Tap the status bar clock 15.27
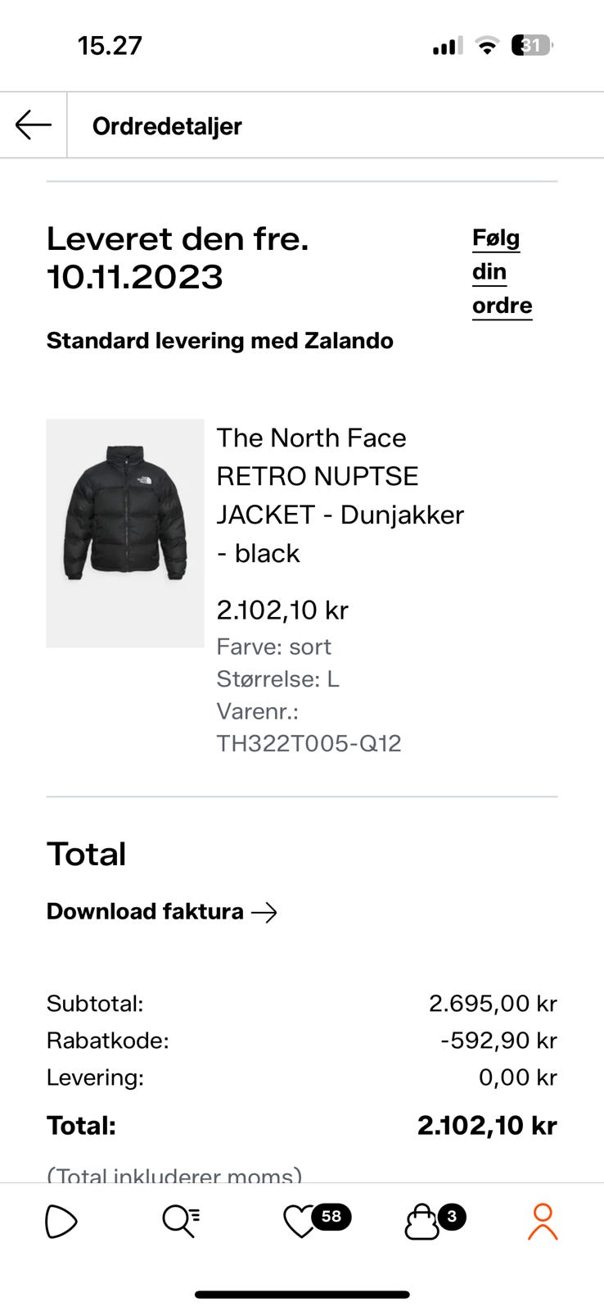604x1311 pixels. point(110,46)
